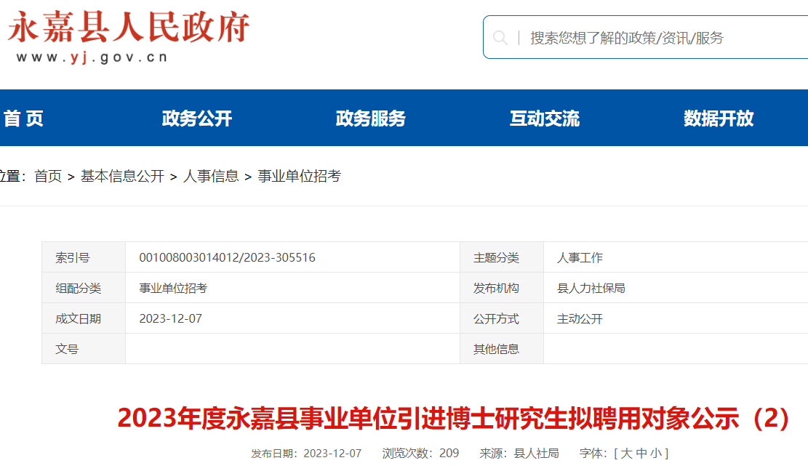Viewport: 808px width, 471px height.
Task: Click the 来源: 县人社局 source text
Action: [x=519, y=453]
